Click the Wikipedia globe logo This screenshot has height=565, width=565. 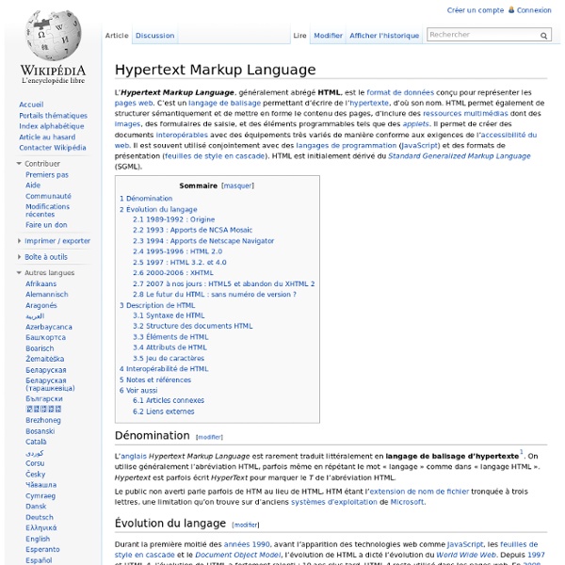pyautogui.click(x=53, y=35)
